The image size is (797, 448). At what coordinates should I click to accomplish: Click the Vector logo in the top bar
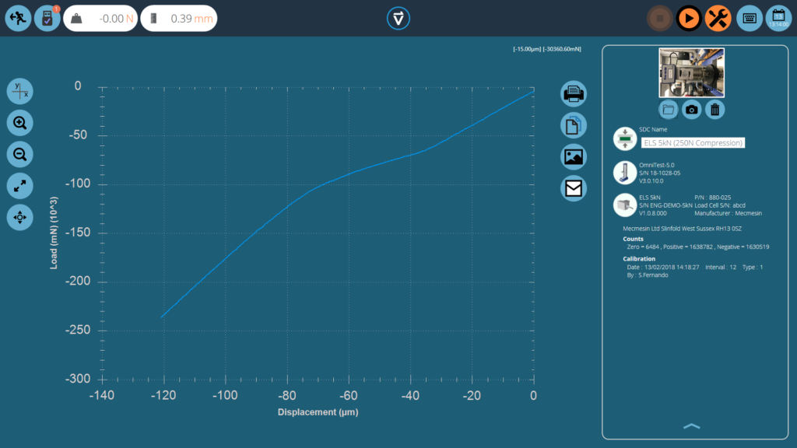tap(398, 19)
